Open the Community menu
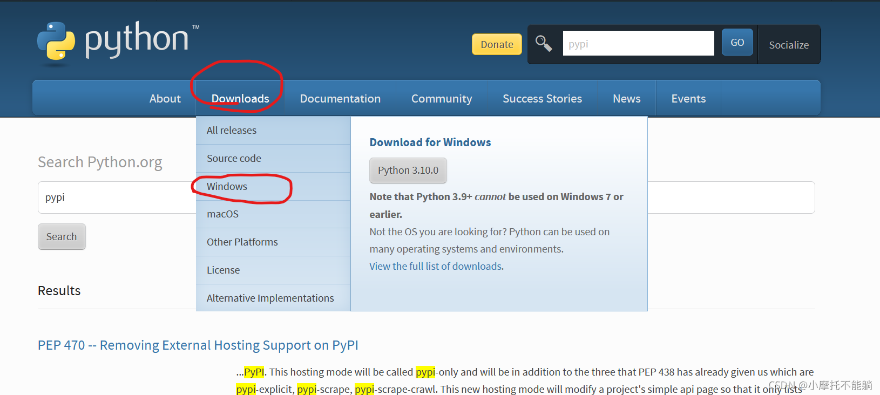The height and width of the screenshot is (395, 880). pyautogui.click(x=442, y=99)
